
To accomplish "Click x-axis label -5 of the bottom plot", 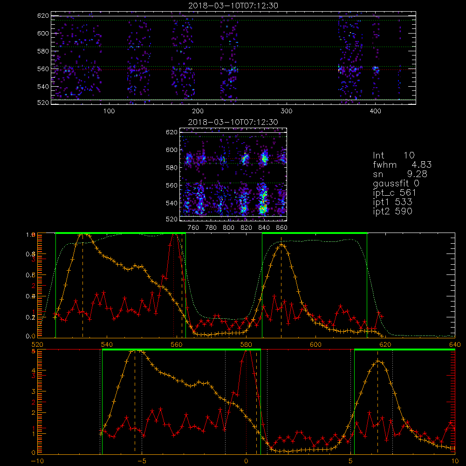I will [x=142, y=461].
